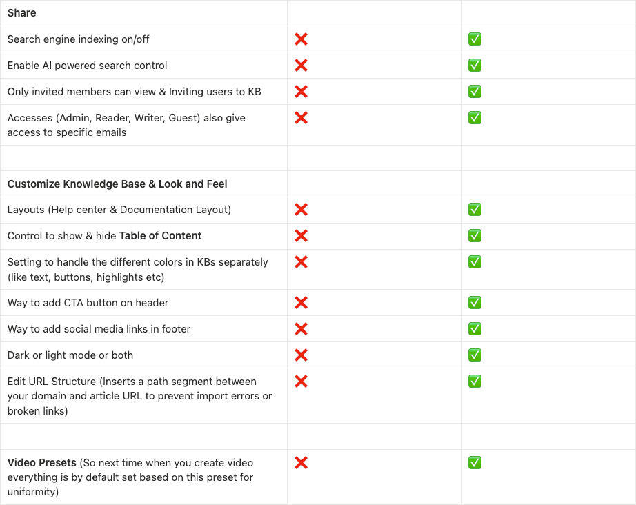Click the bold Table of Content text
This screenshot has height=505, width=636.
click(x=160, y=236)
